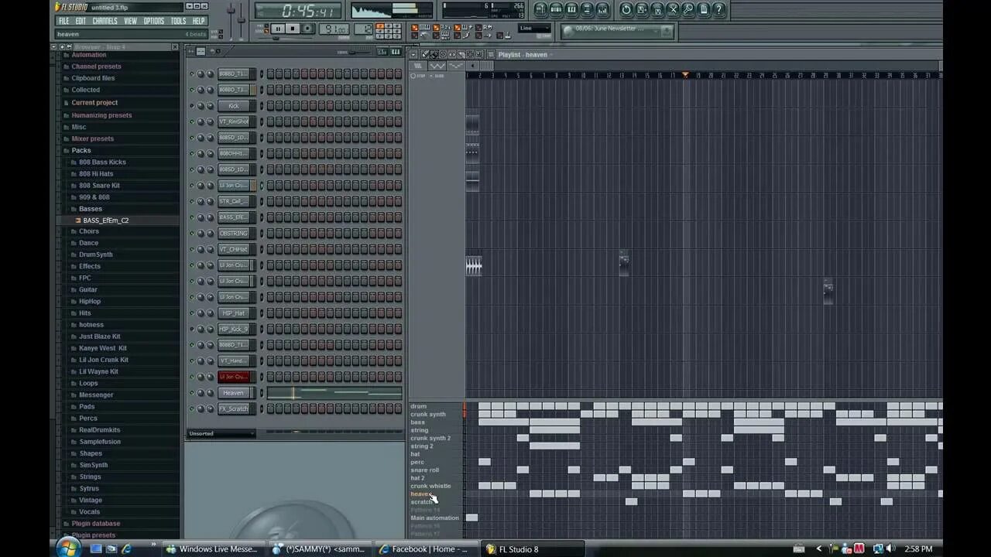
Task: Click the save project toolbar icon
Action: coord(642,9)
